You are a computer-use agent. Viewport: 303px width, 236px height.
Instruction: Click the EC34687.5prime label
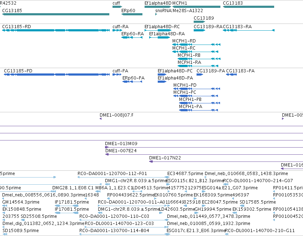coord(185,174)
